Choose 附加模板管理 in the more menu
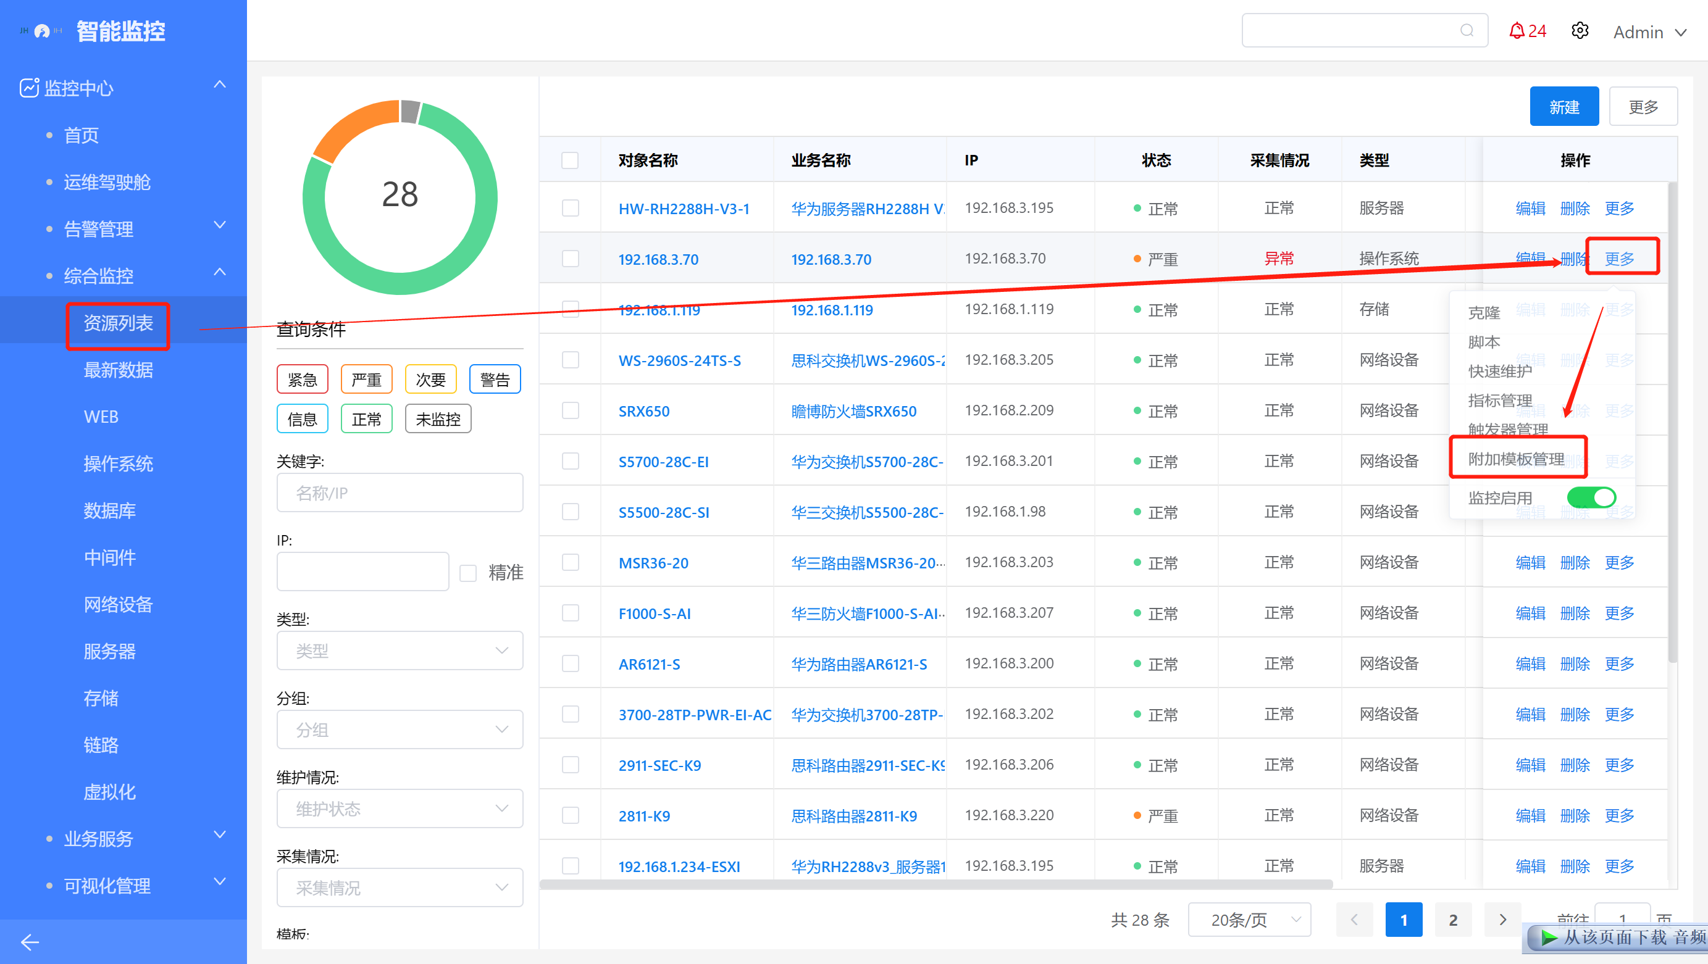Screen dimensions: 1708x964 point(1516,459)
